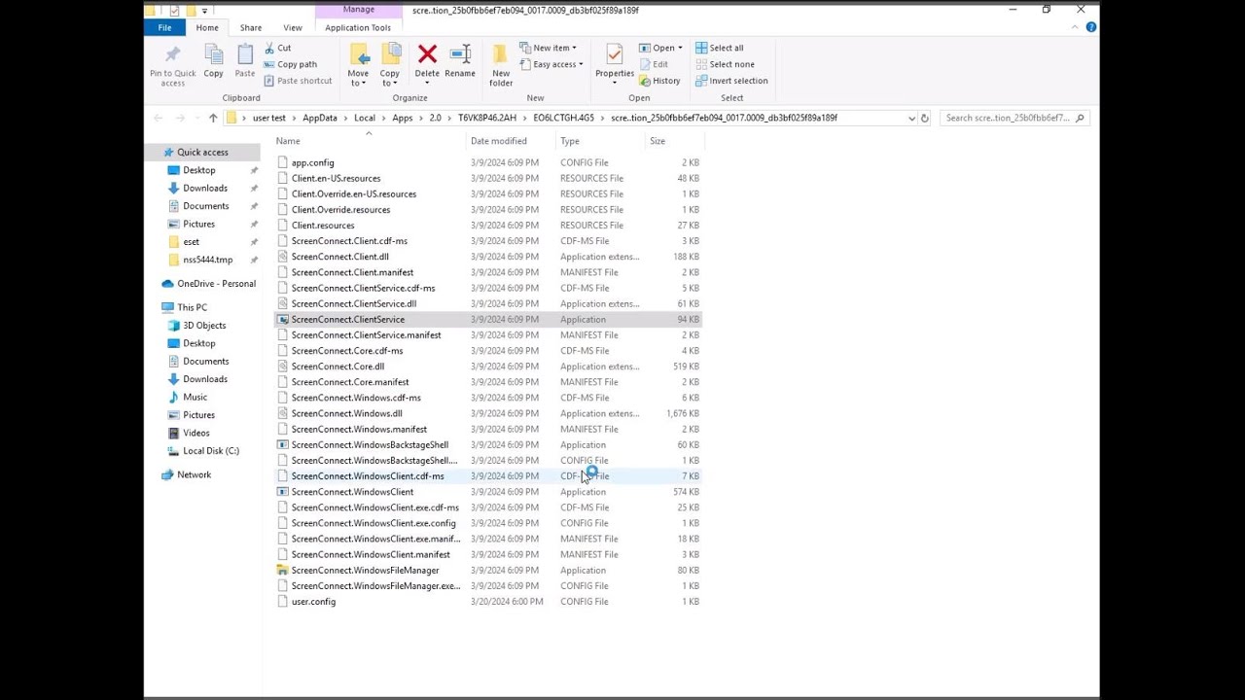Open nss5444.tmp pinned folder
This screenshot has width=1245, height=700.
(x=207, y=260)
